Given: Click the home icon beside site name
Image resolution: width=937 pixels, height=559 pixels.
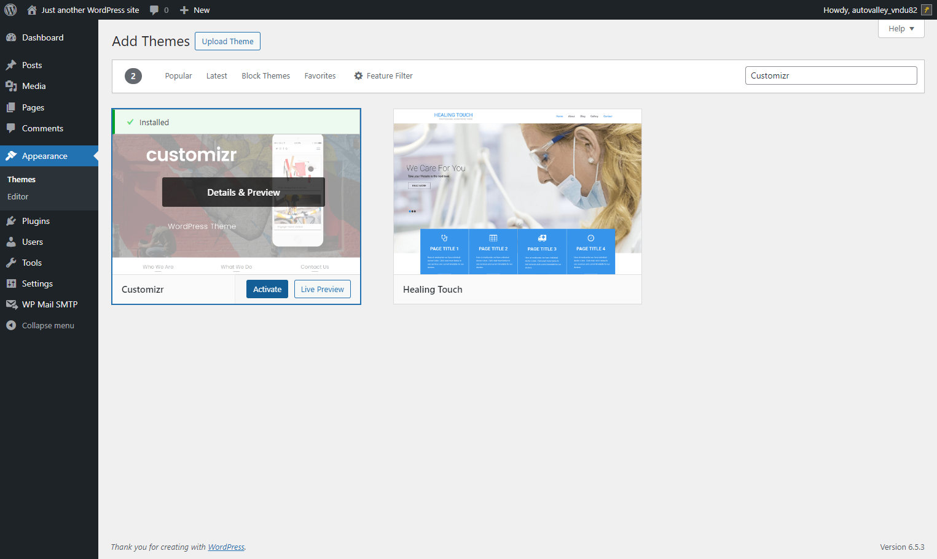Looking at the screenshot, I should (32, 10).
